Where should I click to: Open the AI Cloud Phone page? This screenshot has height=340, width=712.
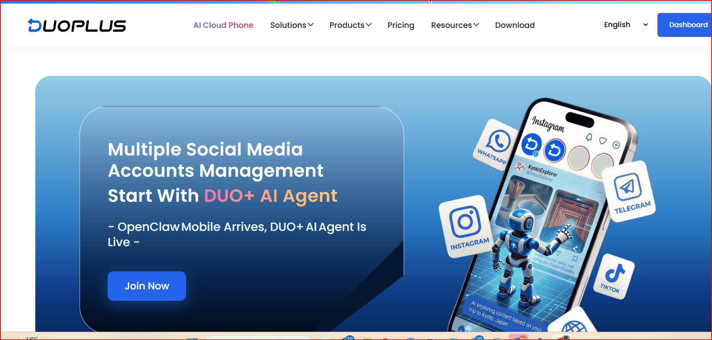pyautogui.click(x=223, y=25)
